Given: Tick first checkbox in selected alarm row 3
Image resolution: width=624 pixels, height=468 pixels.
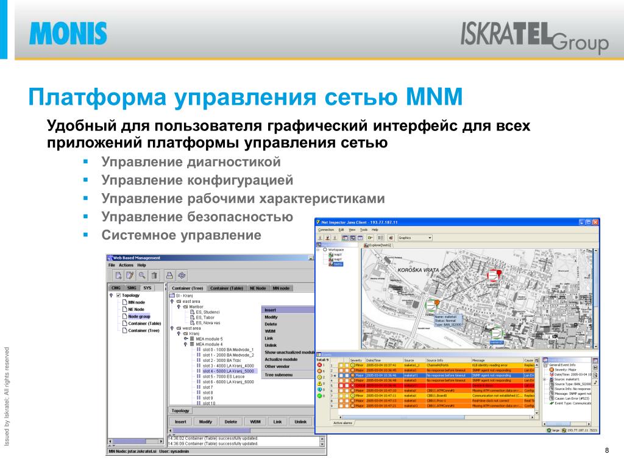Looking at the screenshot, I should pos(341,375).
